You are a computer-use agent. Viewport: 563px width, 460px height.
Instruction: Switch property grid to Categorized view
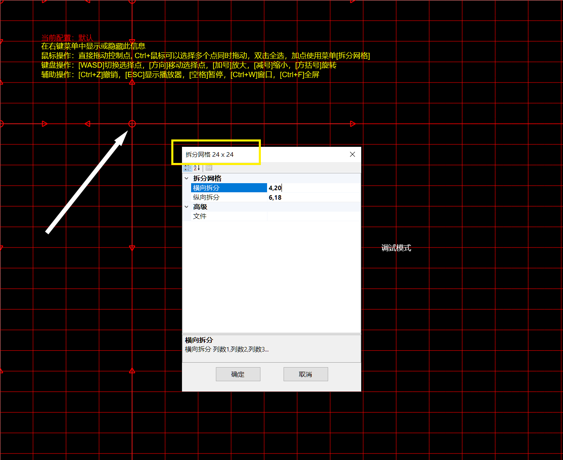(x=187, y=167)
